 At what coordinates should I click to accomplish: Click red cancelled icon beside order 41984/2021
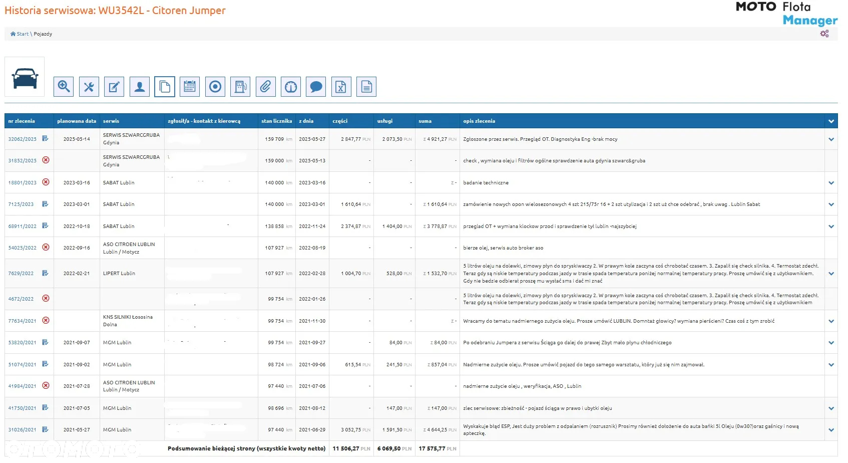(46, 385)
